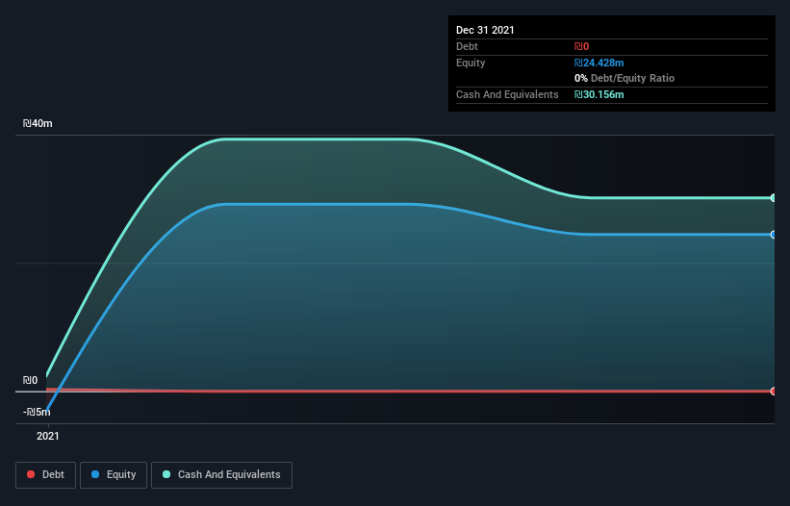Viewport: 790px width, 506px height.
Task: Click the 2021 x-axis label
Action: coord(48,436)
